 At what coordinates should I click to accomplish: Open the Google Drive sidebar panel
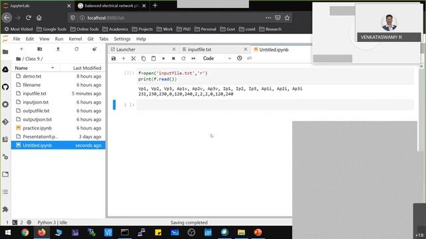coord(5,69)
